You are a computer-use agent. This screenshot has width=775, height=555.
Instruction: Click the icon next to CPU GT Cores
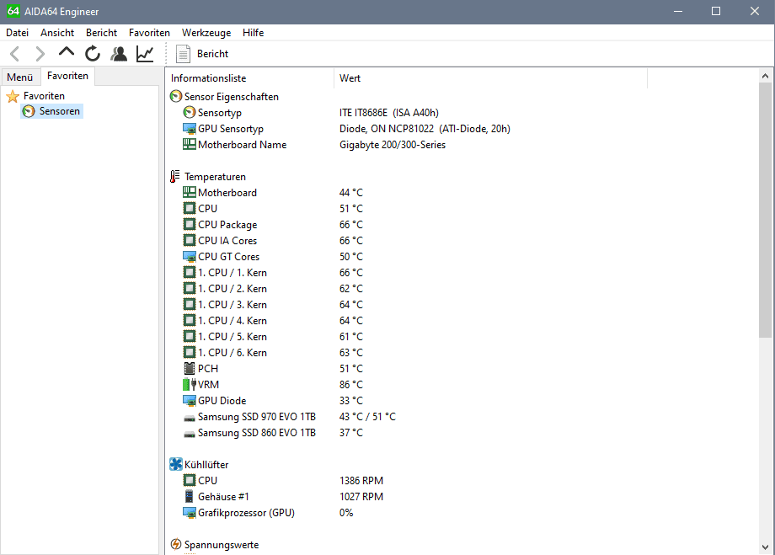point(190,257)
